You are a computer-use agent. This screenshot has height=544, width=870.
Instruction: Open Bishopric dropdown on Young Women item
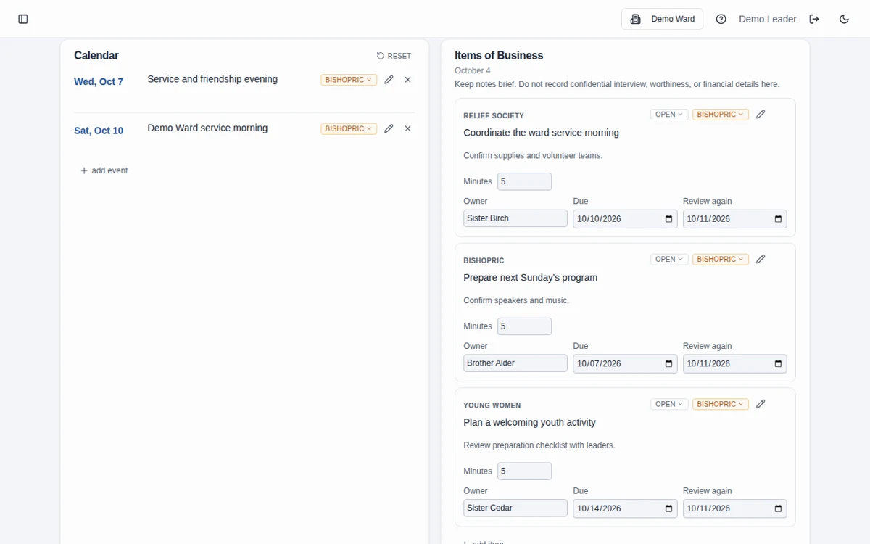(x=721, y=404)
